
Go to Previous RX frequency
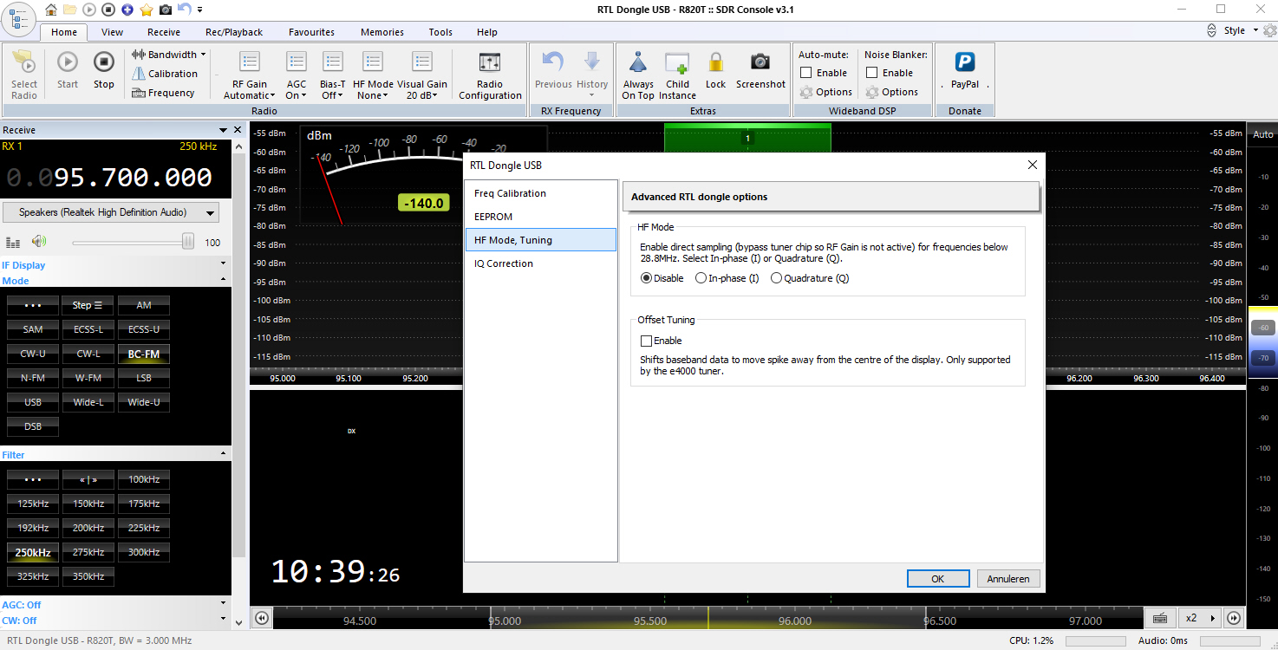553,62
